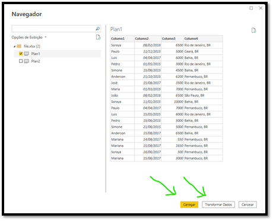Click into the search input field

53,29
